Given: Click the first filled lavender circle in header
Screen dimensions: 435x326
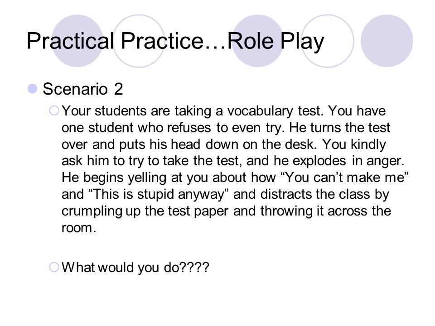Looking at the screenshot, I should pyautogui.click(x=77, y=41).
